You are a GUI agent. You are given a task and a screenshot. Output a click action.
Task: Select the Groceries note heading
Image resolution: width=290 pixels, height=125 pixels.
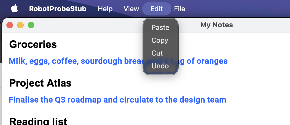[33, 44]
